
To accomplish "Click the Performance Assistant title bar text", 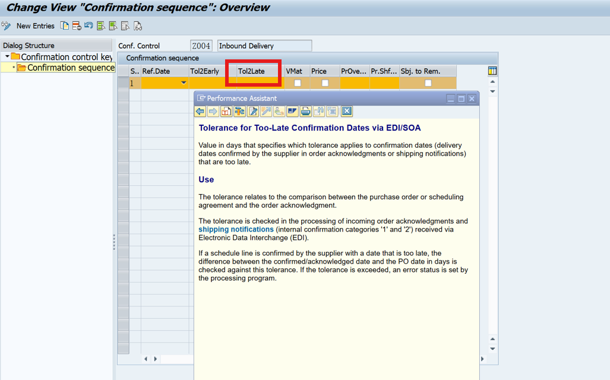I will (242, 99).
